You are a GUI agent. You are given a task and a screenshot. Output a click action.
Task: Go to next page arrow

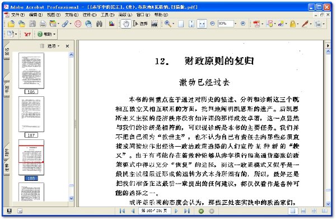point(176,211)
